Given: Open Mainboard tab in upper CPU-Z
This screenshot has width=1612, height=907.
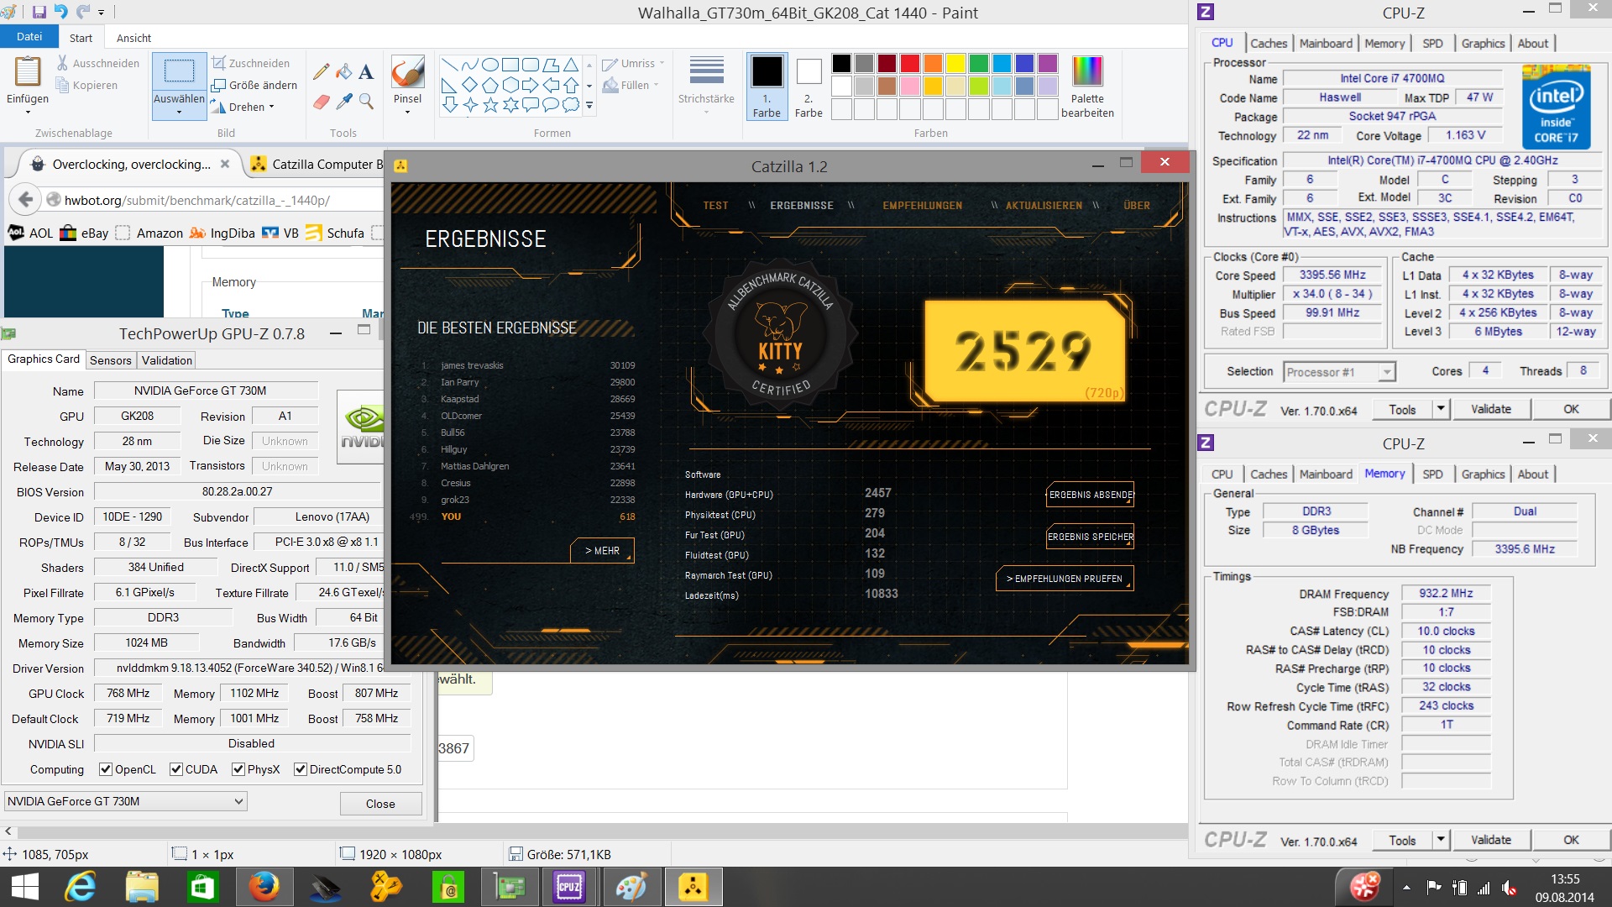Looking at the screenshot, I should click(x=1326, y=44).
